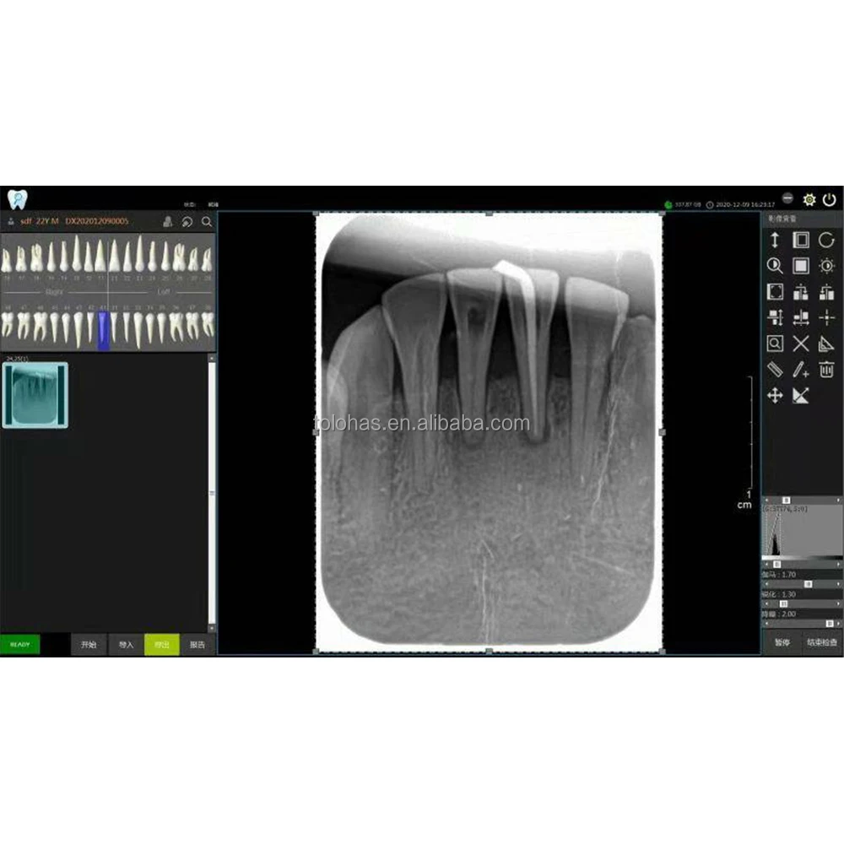Select the pencil plus annotation tool
The width and height of the screenshot is (844, 844).
(x=800, y=370)
